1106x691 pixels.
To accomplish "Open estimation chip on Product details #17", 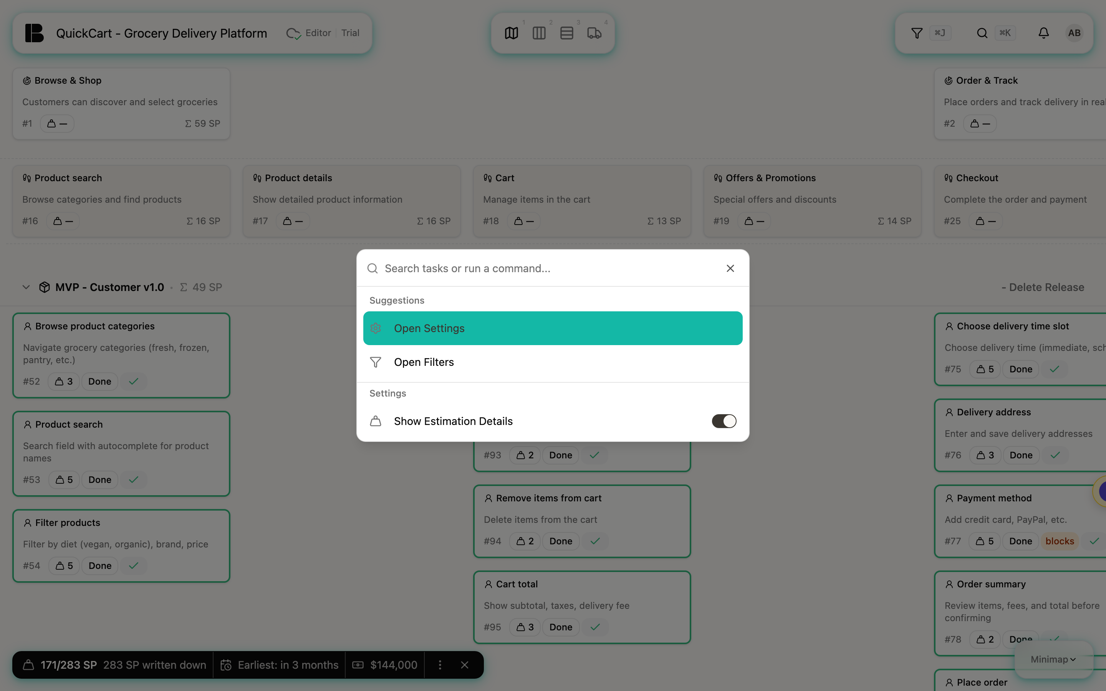I will [x=293, y=221].
